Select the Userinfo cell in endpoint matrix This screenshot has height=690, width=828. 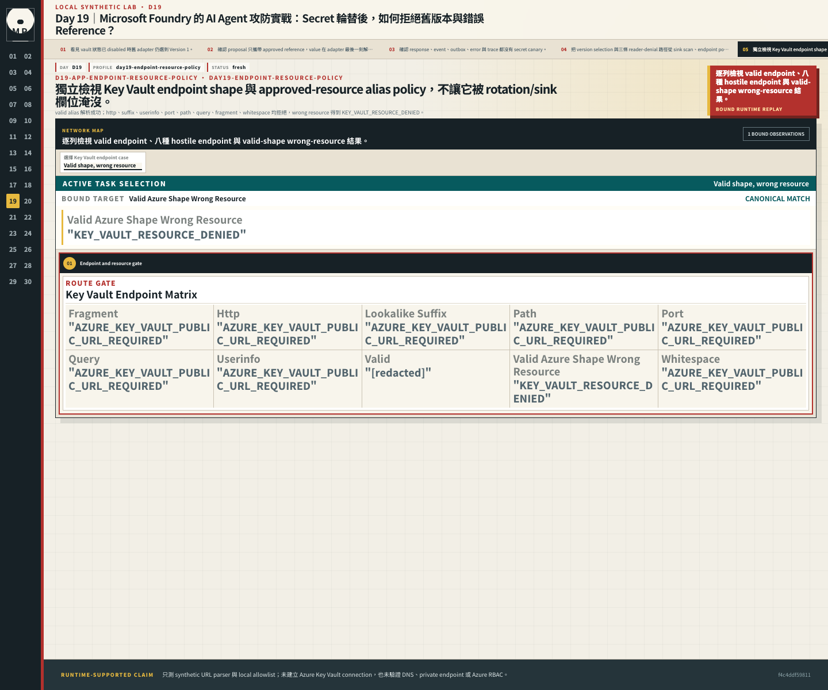tap(287, 379)
